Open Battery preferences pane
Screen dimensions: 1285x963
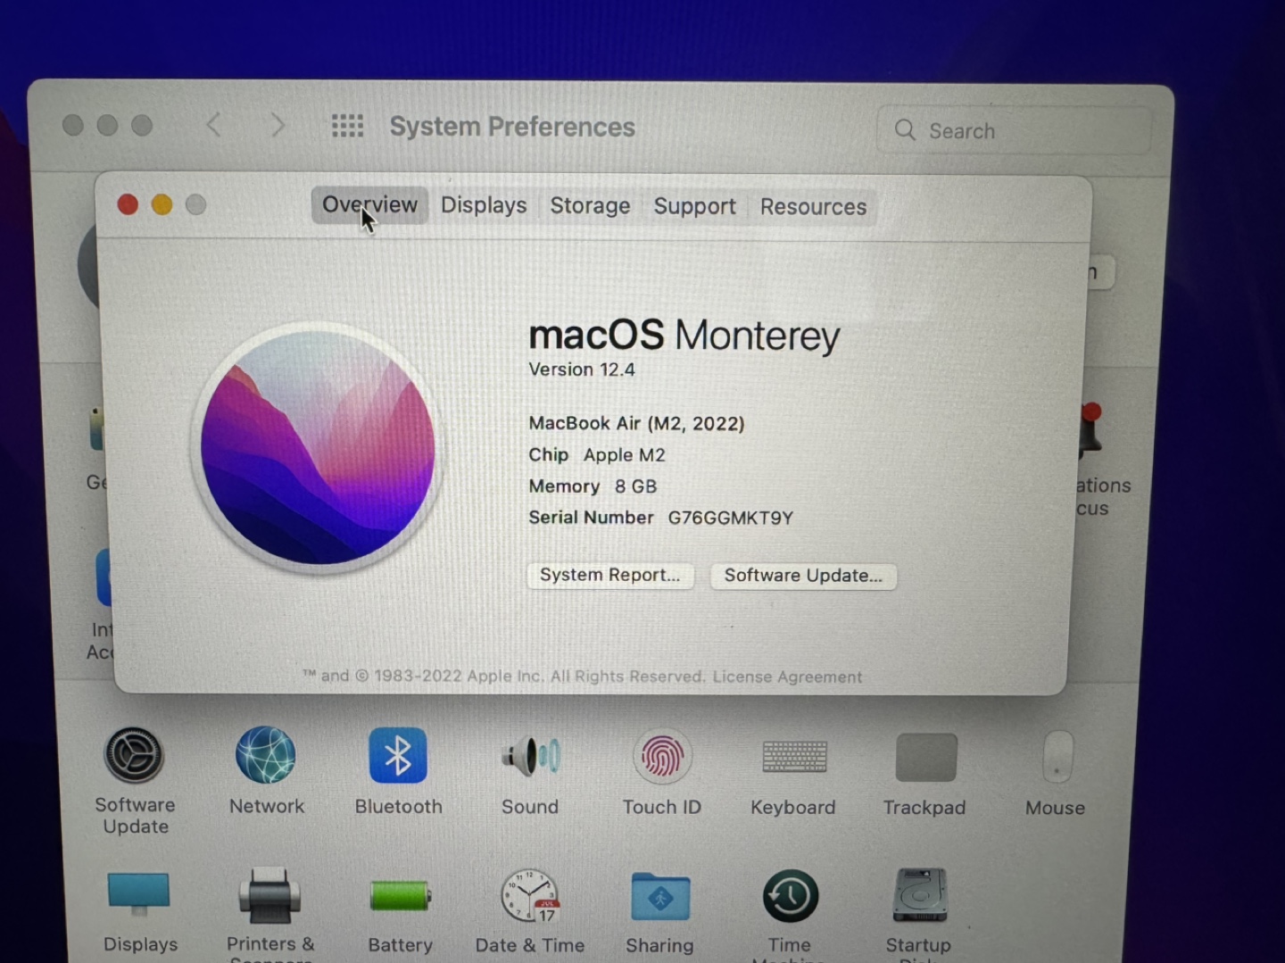pyautogui.click(x=400, y=896)
